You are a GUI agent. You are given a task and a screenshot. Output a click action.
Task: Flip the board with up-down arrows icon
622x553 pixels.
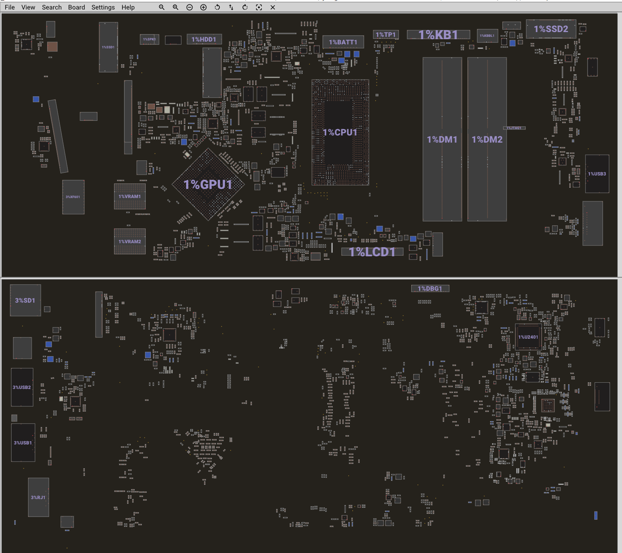click(x=231, y=7)
